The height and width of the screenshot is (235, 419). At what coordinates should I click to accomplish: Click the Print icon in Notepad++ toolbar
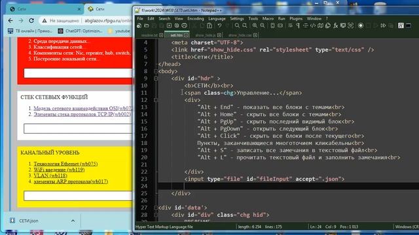point(184,25)
